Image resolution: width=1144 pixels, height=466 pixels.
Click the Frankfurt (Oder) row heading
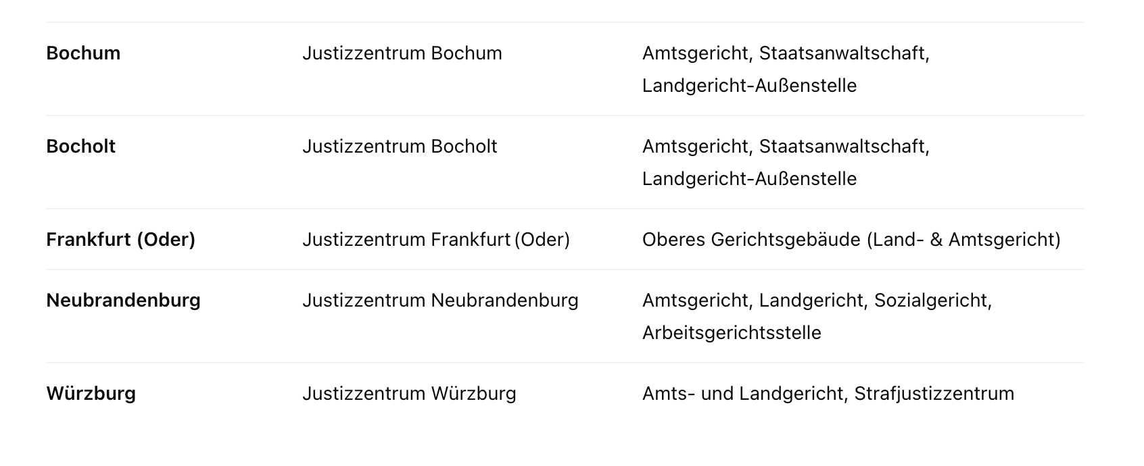tap(120, 240)
